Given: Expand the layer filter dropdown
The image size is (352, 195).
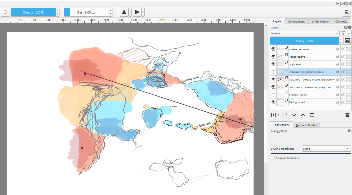Looking at the screenshot, I should 346,33.
